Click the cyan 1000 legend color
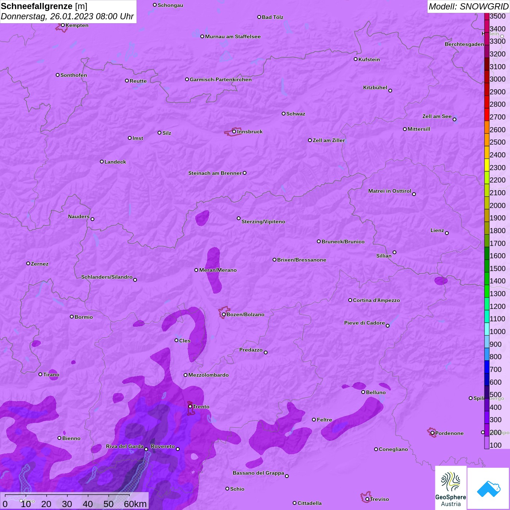The image size is (510, 510). (487, 329)
